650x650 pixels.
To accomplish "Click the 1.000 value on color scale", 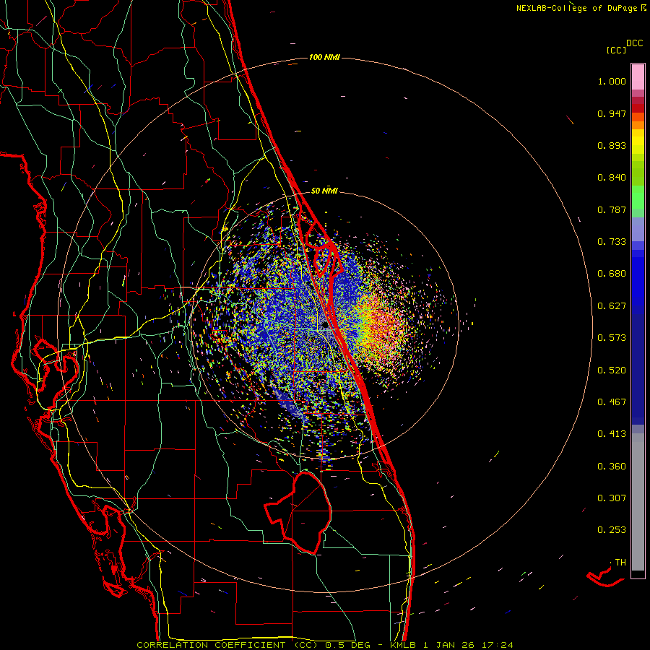I will pyautogui.click(x=612, y=81).
